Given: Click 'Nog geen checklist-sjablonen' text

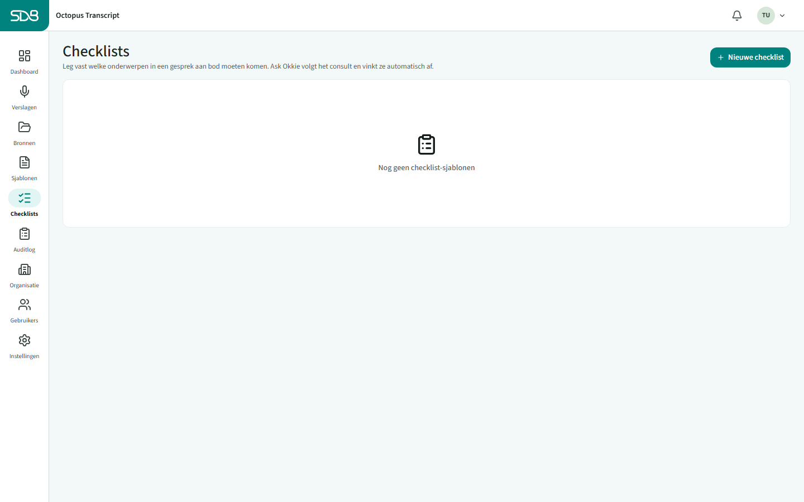Looking at the screenshot, I should tap(427, 168).
